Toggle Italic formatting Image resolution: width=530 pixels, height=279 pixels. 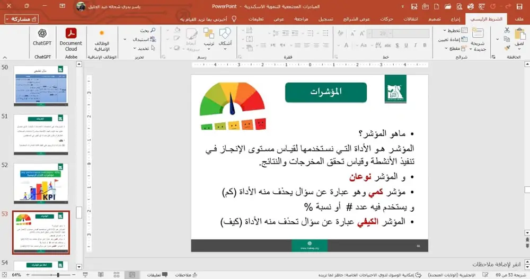pos(415,45)
